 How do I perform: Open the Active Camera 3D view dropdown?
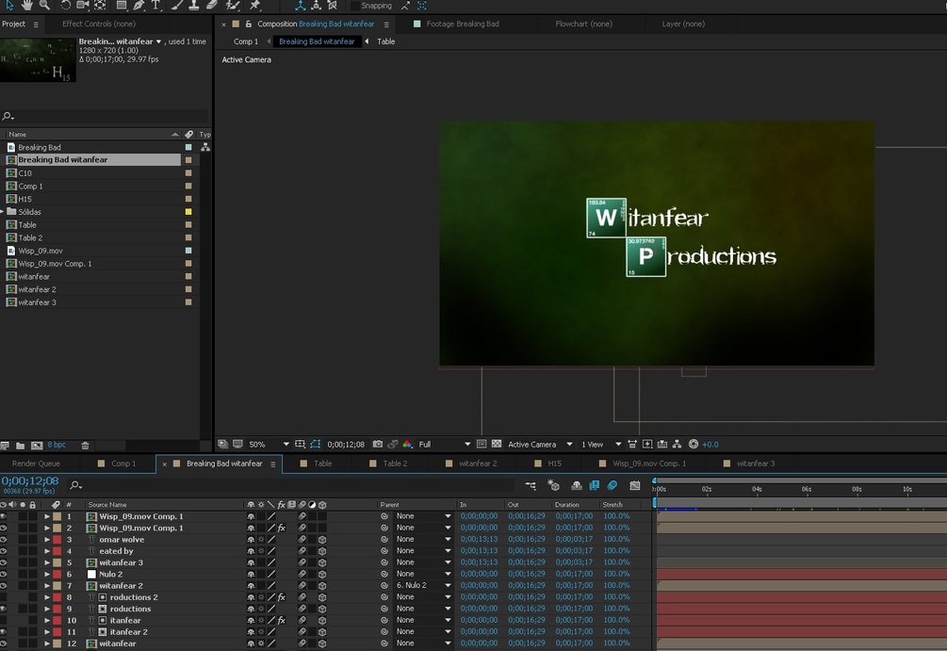click(x=540, y=444)
